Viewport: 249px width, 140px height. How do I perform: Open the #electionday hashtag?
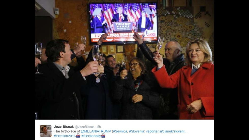[x=91, y=136]
